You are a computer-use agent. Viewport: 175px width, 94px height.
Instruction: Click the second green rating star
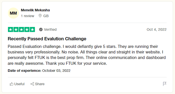click(x=16, y=29)
